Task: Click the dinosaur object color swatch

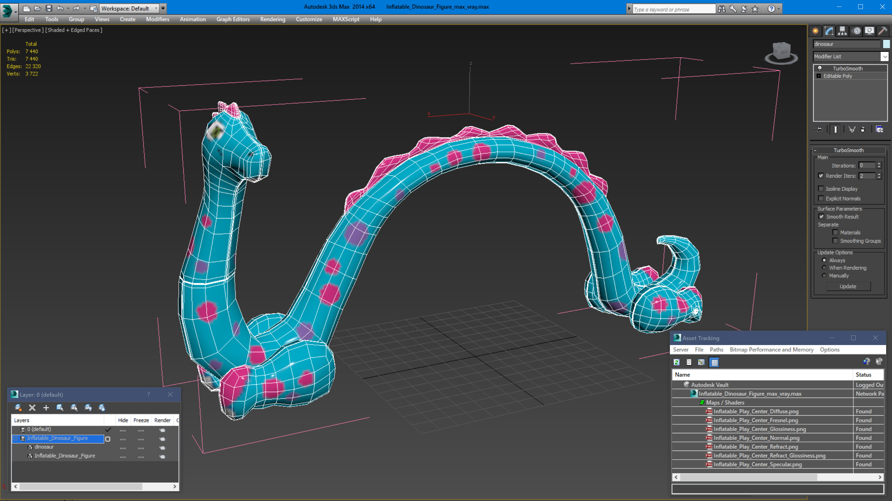Action: coord(886,44)
